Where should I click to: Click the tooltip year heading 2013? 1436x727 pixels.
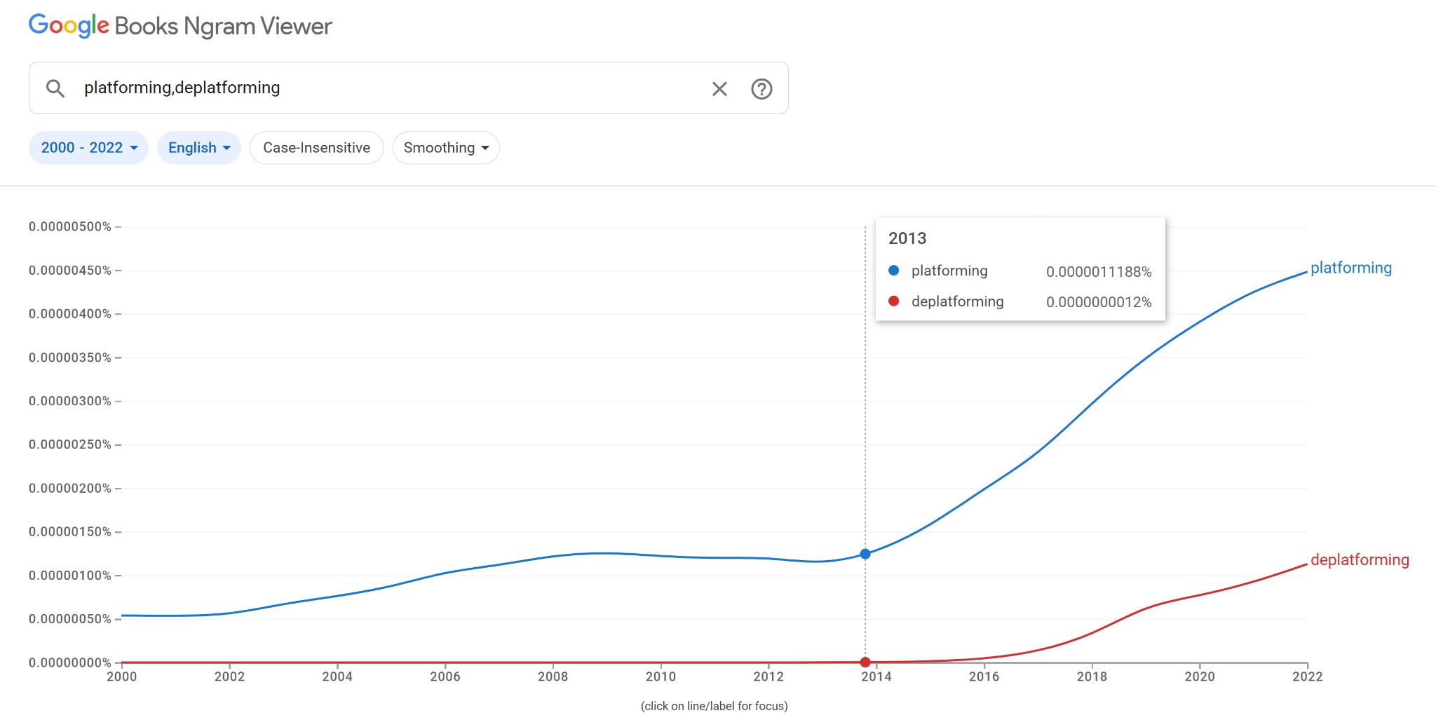(907, 238)
